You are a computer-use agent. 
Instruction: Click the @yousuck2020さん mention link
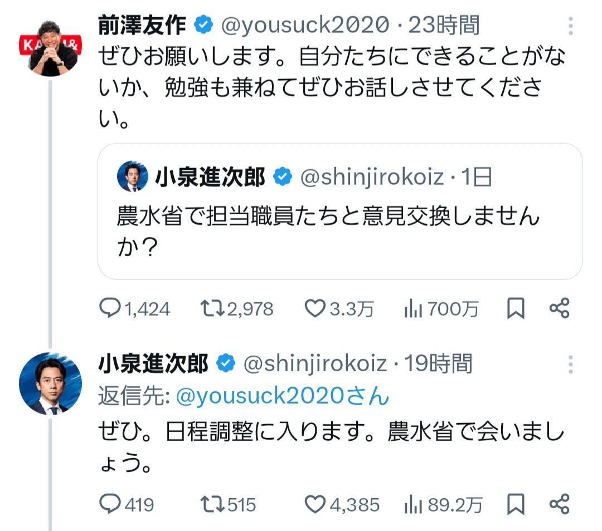click(282, 396)
